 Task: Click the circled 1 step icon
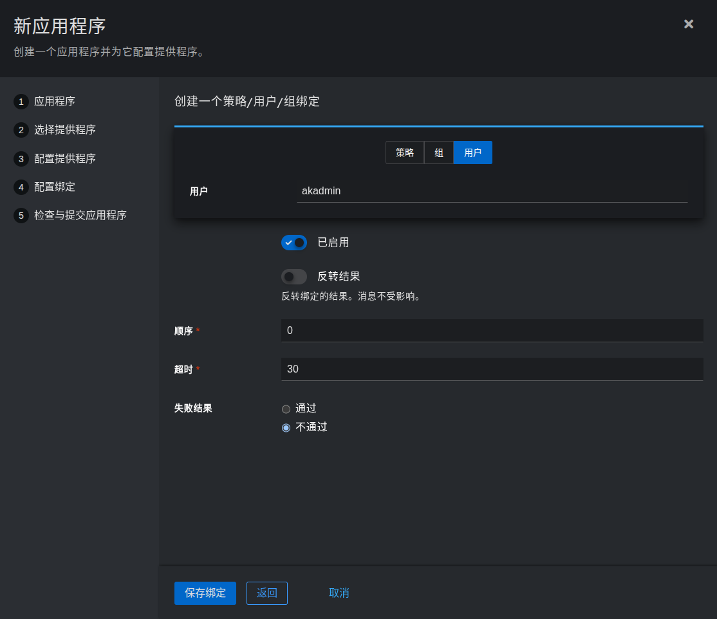click(x=21, y=101)
